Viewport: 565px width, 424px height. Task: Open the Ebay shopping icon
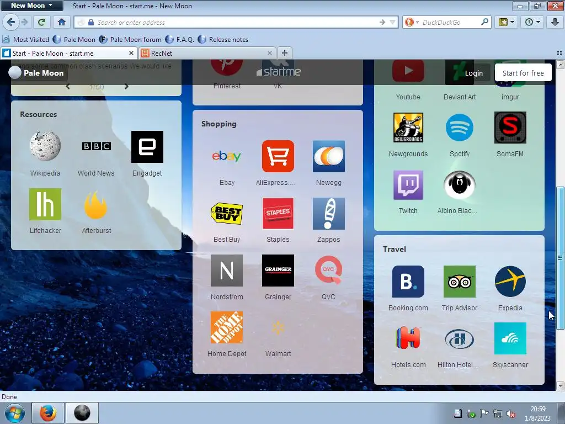point(227,156)
